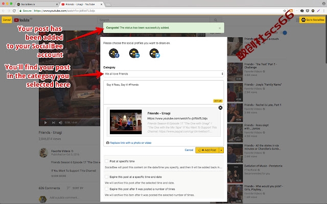Enable Expire after posted number of times

(x=107, y=189)
